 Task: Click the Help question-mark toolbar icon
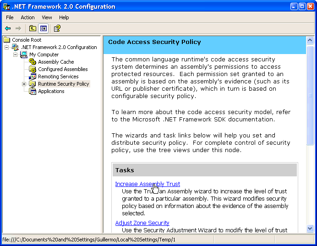(x=57, y=28)
